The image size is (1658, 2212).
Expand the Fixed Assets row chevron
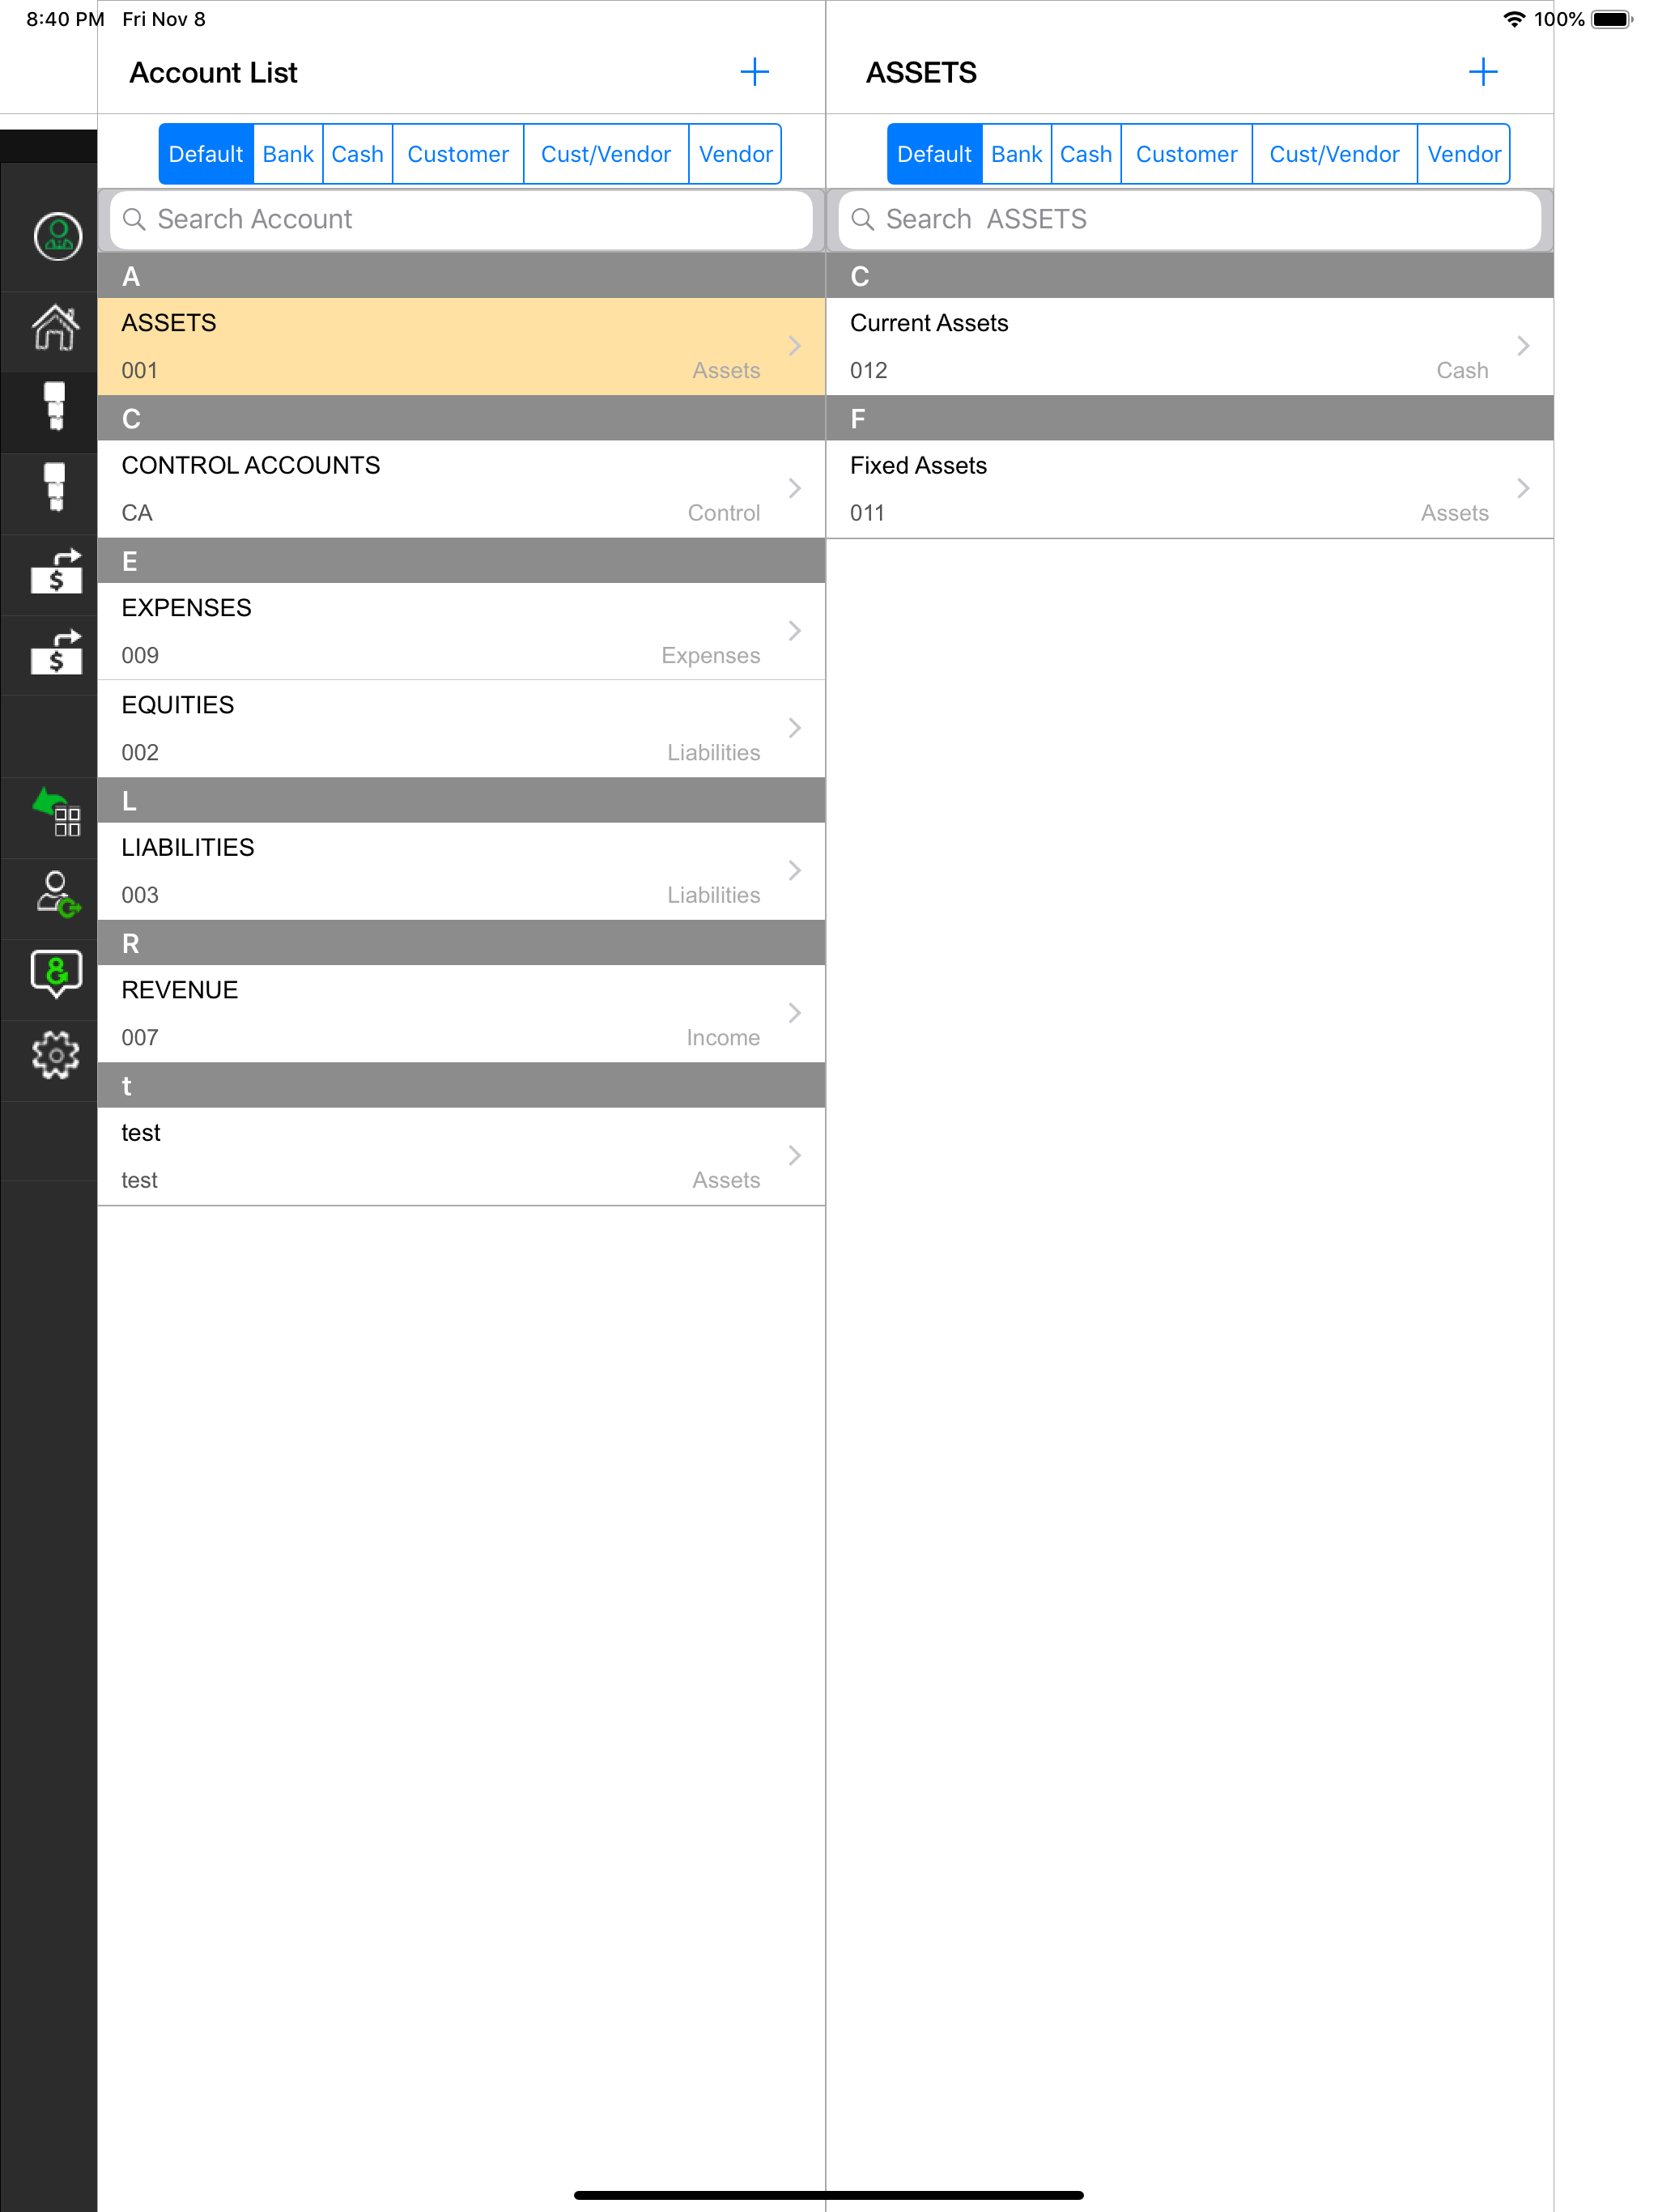[1524, 488]
